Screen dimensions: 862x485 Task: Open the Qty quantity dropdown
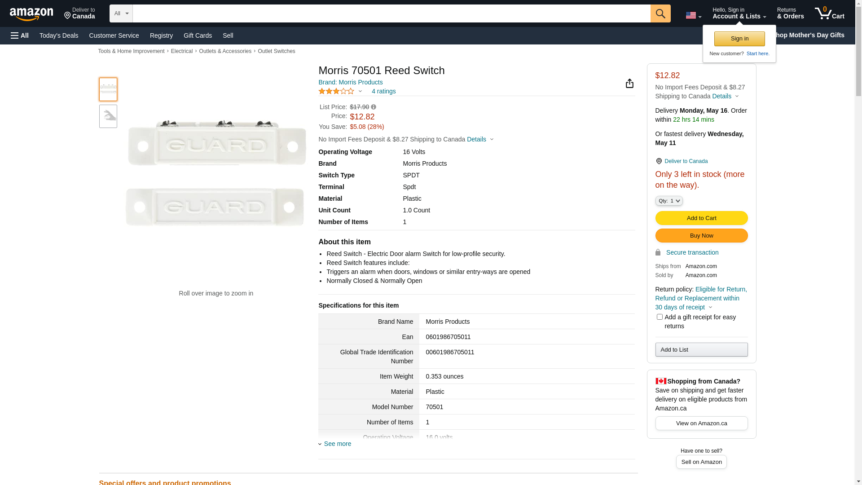(x=668, y=201)
